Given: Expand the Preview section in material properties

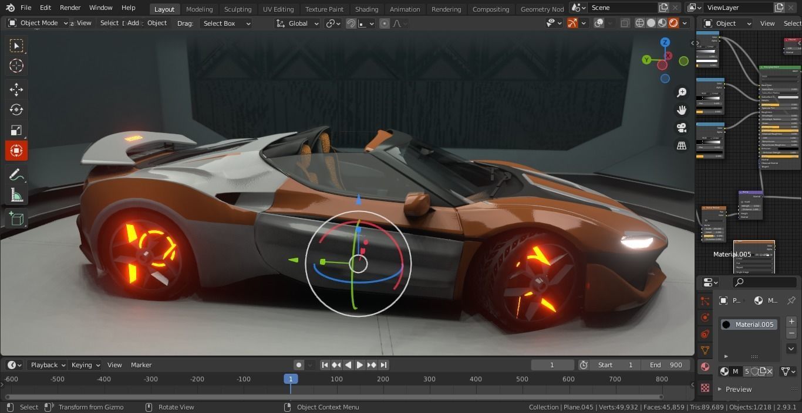Looking at the screenshot, I should 737,389.
